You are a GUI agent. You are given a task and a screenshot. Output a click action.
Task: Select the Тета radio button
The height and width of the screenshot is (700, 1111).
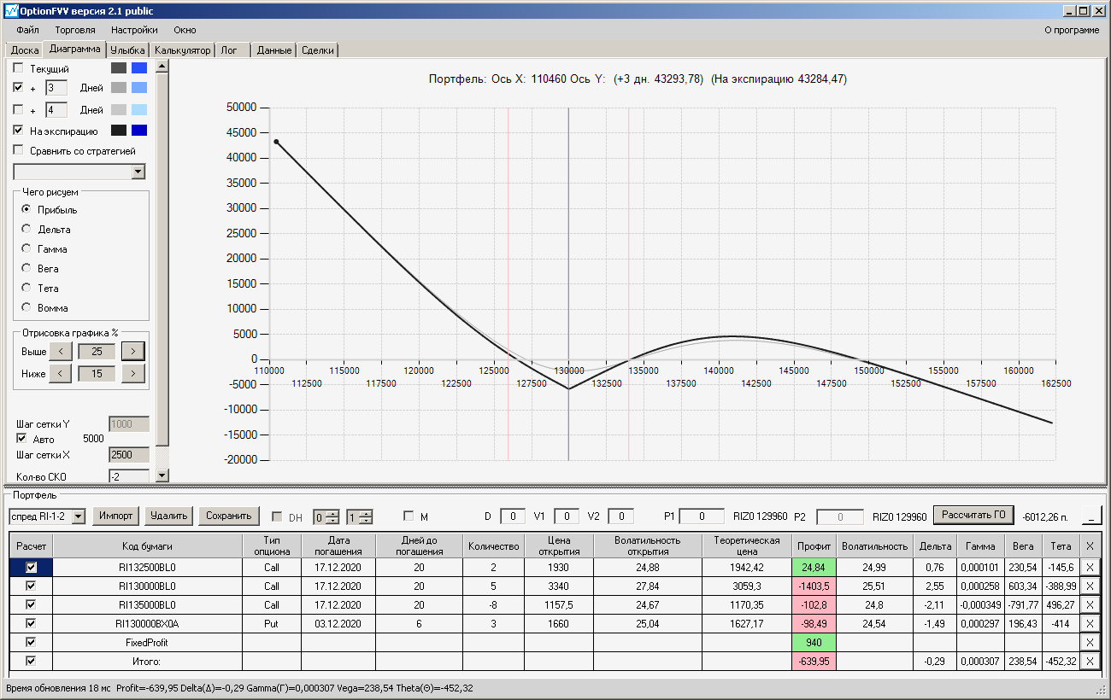point(26,288)
